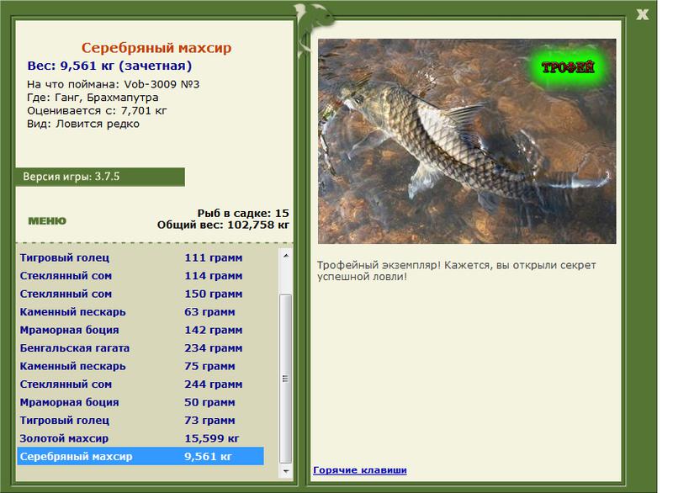The height and width of the screenshot is (493, 673).
Task: Click the fish list scrollbar thumb
Action: click(x=286, y=379)
